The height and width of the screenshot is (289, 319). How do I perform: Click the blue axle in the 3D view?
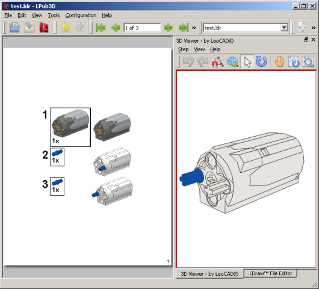coord(191,178)
